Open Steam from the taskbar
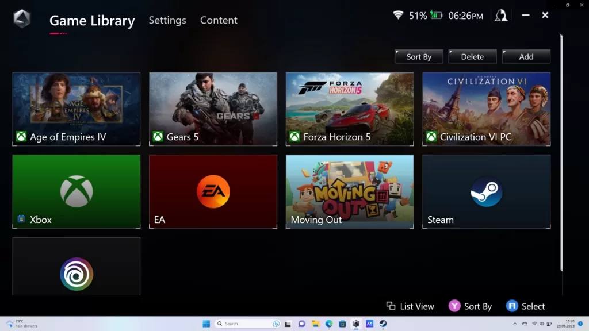 click(383, 324)
